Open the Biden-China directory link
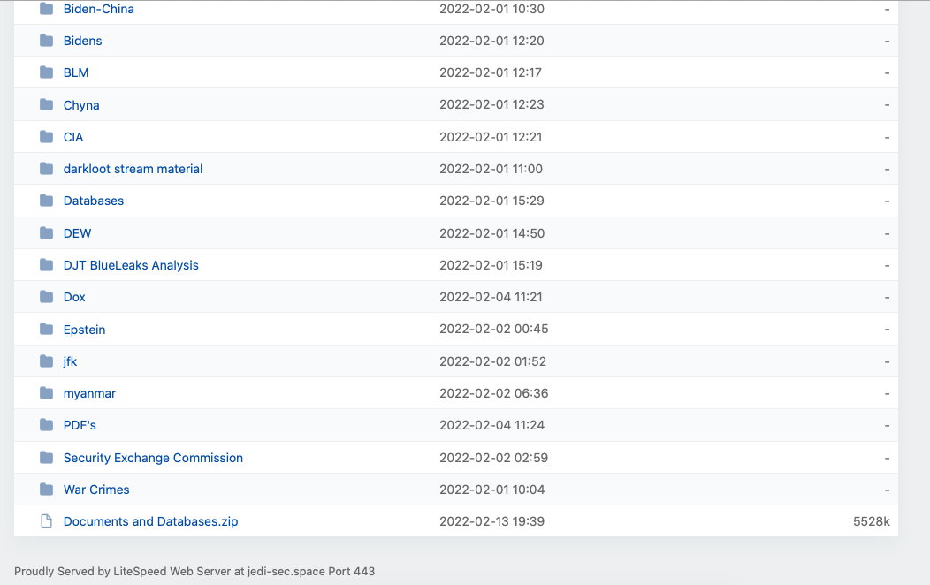The width and height of the screenshot is (930, 585). (98, 9)
